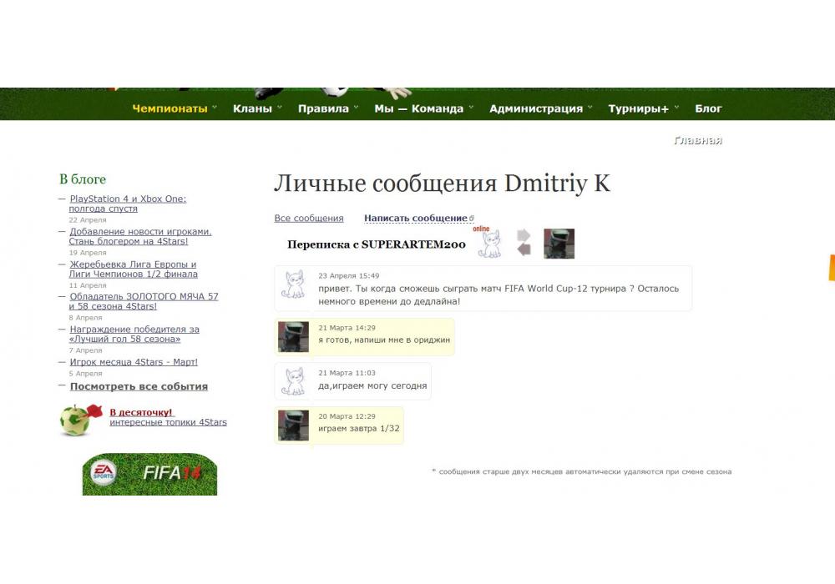The image size is (835, 584).
Task: Click the message text привет. Ты когда сможешь
Action: pos(498,295)
